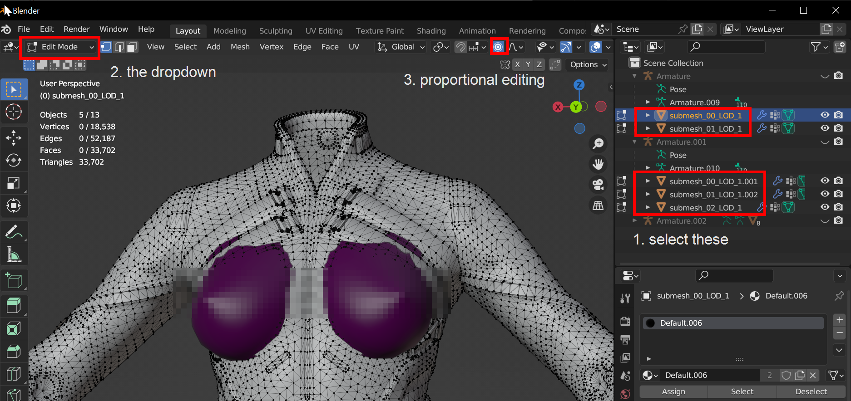Select the Scale tool in the toolbar
The width and height of the screenshot is (851, 401).
(x=14, y=183)
